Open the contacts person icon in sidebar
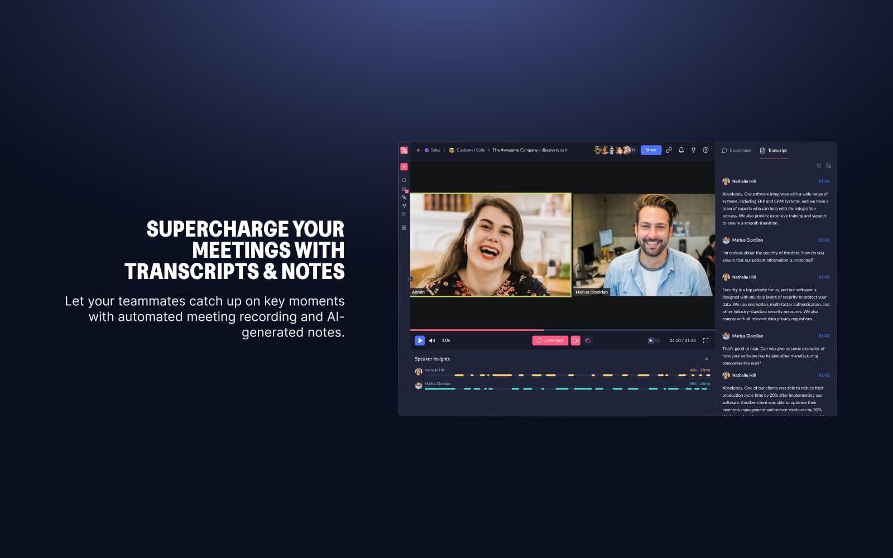 (404, 214)
